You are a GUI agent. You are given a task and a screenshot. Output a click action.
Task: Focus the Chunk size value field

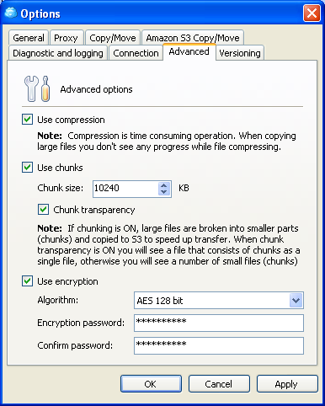pos(125,189)
